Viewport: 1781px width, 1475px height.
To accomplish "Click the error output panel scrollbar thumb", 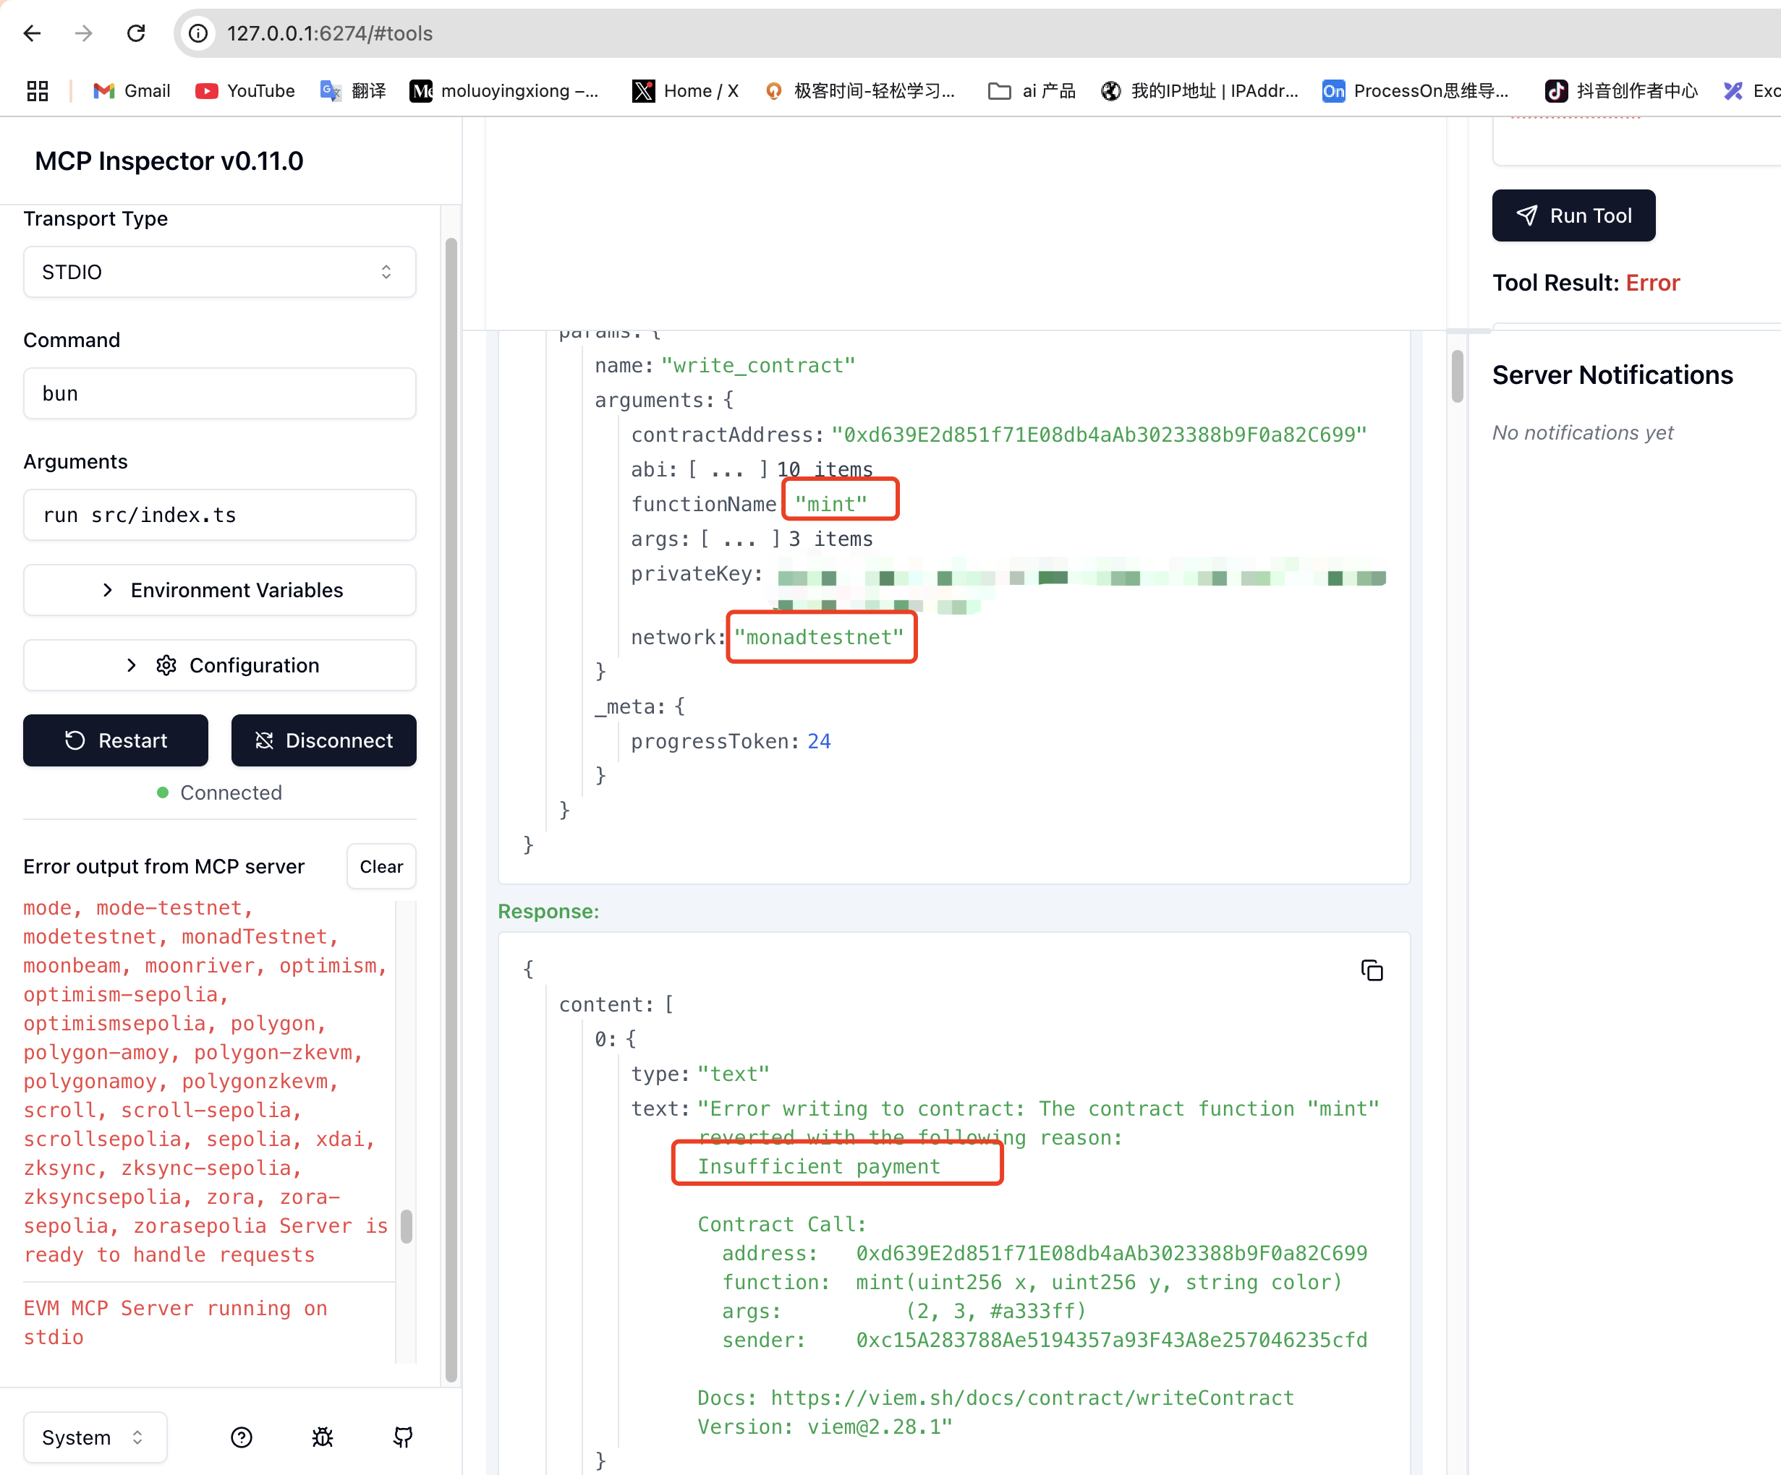I will (x=407, y=1226).
